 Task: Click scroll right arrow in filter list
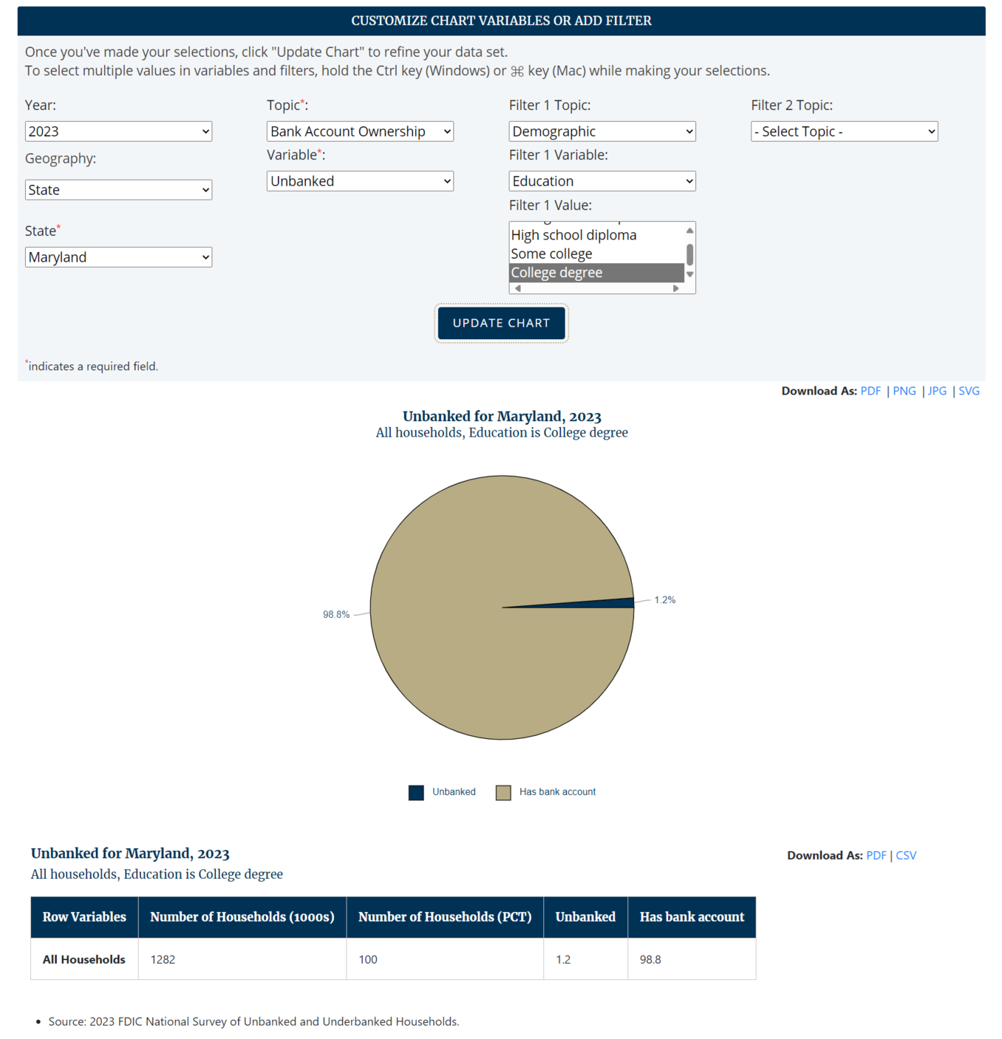coord(675,289)
